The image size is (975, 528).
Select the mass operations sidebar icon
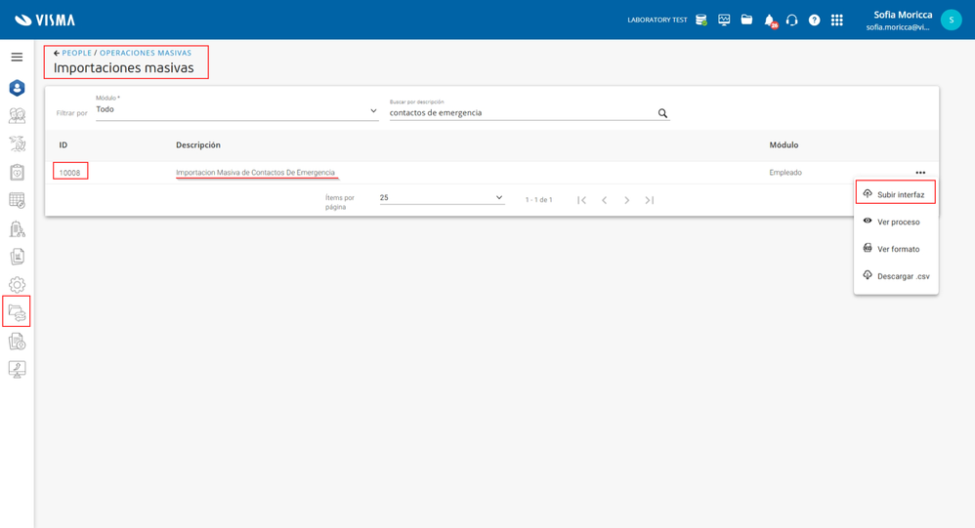coord(17,312)
